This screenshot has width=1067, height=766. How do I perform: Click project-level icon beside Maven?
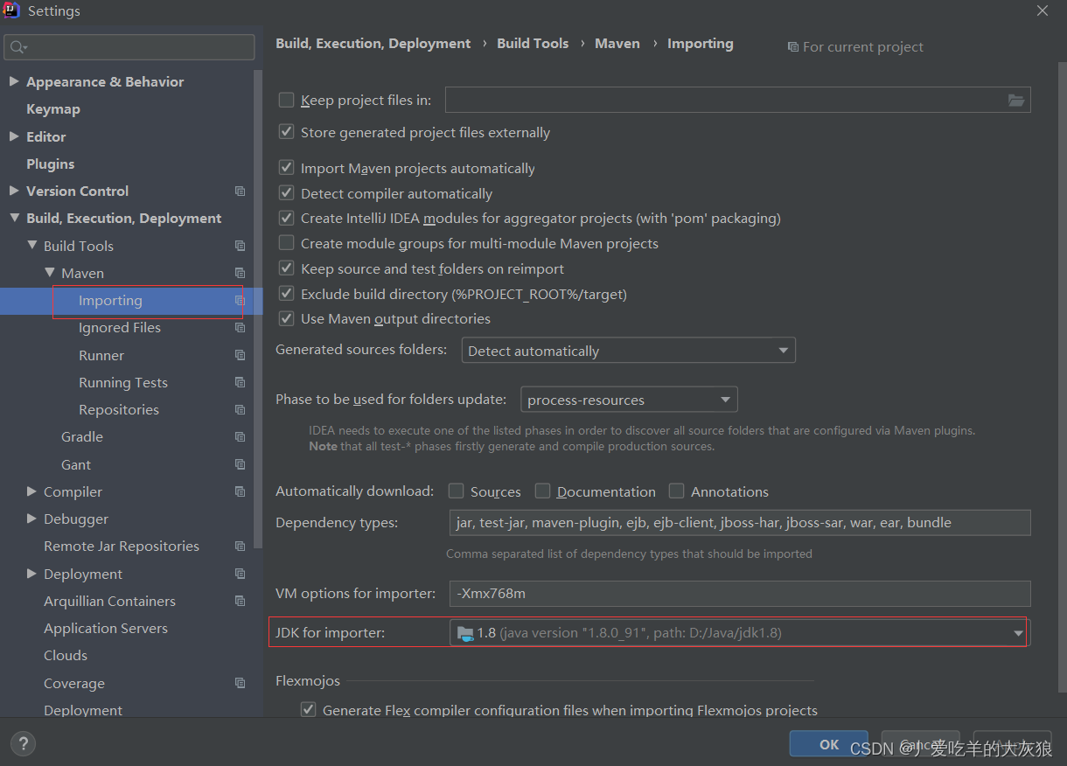(x=241, y=273)
